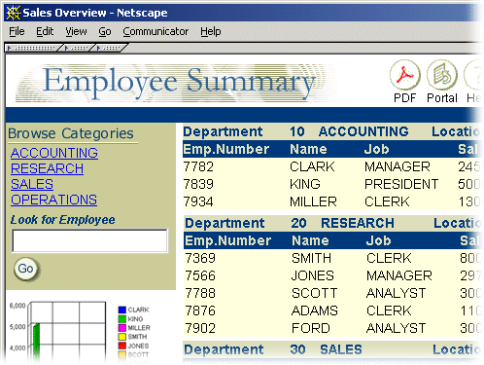484x365 pixels.
Task: Click the yellow SMITH legend swatch
Action: pos(122,337)
